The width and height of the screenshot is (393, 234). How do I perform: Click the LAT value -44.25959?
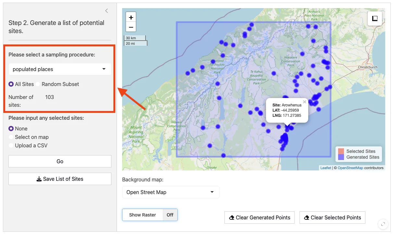(x=290, y=110)
